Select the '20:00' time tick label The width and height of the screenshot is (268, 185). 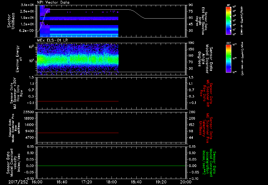[x=186, y=182]
